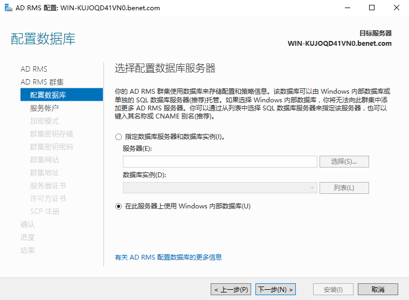This screenshot has width=409, height=300.
Task: Select the 群集地址 sidebar step
Action: coord(44,172)
